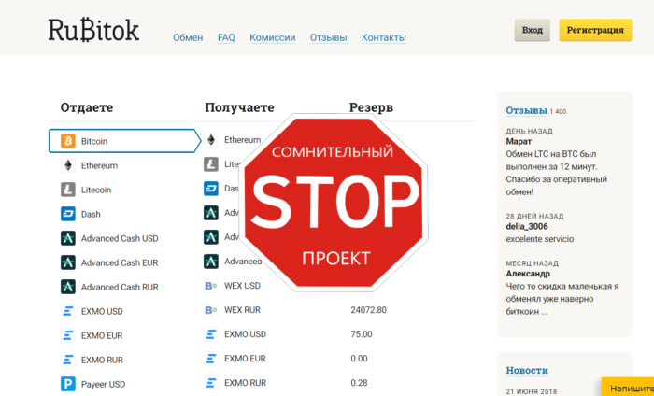Open the yellow Напишите chat widget
This screenshot has height=396, width=654.
(x=628, y=387)
